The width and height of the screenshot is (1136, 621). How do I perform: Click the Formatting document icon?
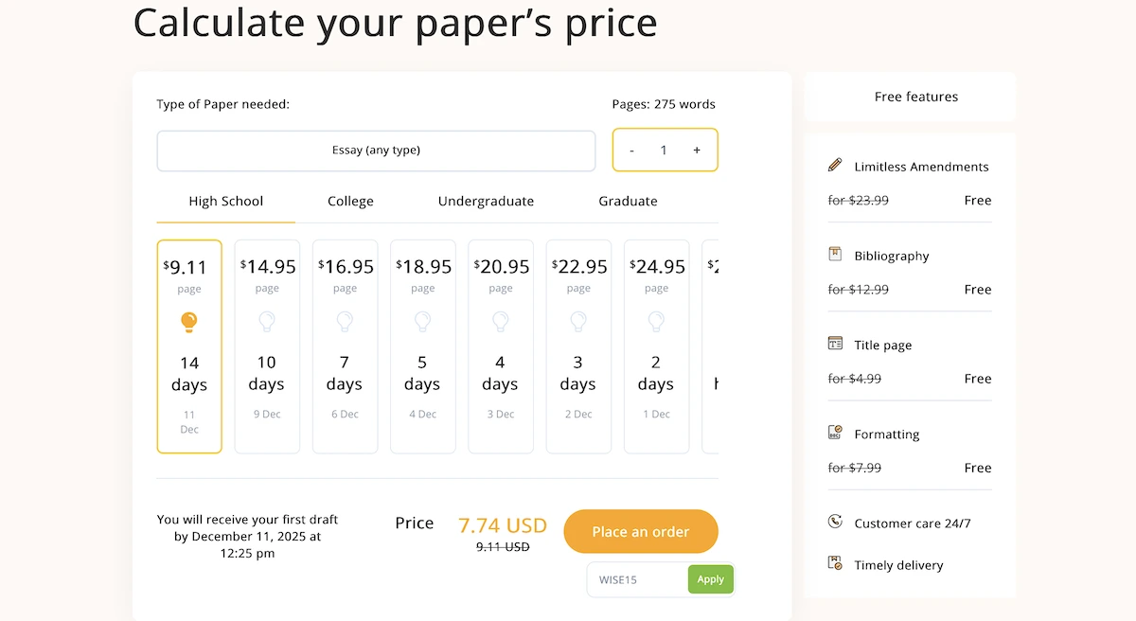(835, 434)
